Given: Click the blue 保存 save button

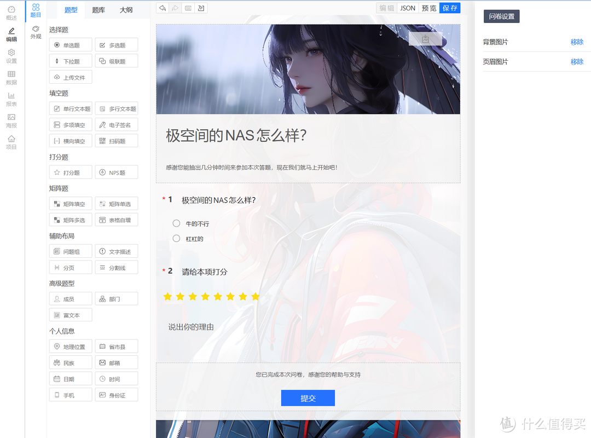Looking at the screenshot, I should [x=450, y=8].
